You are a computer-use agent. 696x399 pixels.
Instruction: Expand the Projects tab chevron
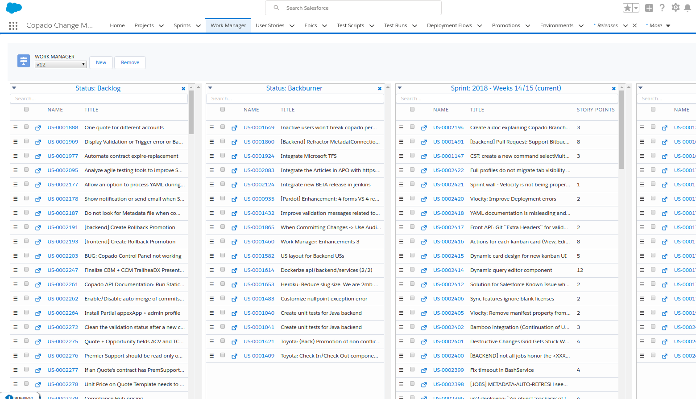pyautogui.click(x=161, y=26)
